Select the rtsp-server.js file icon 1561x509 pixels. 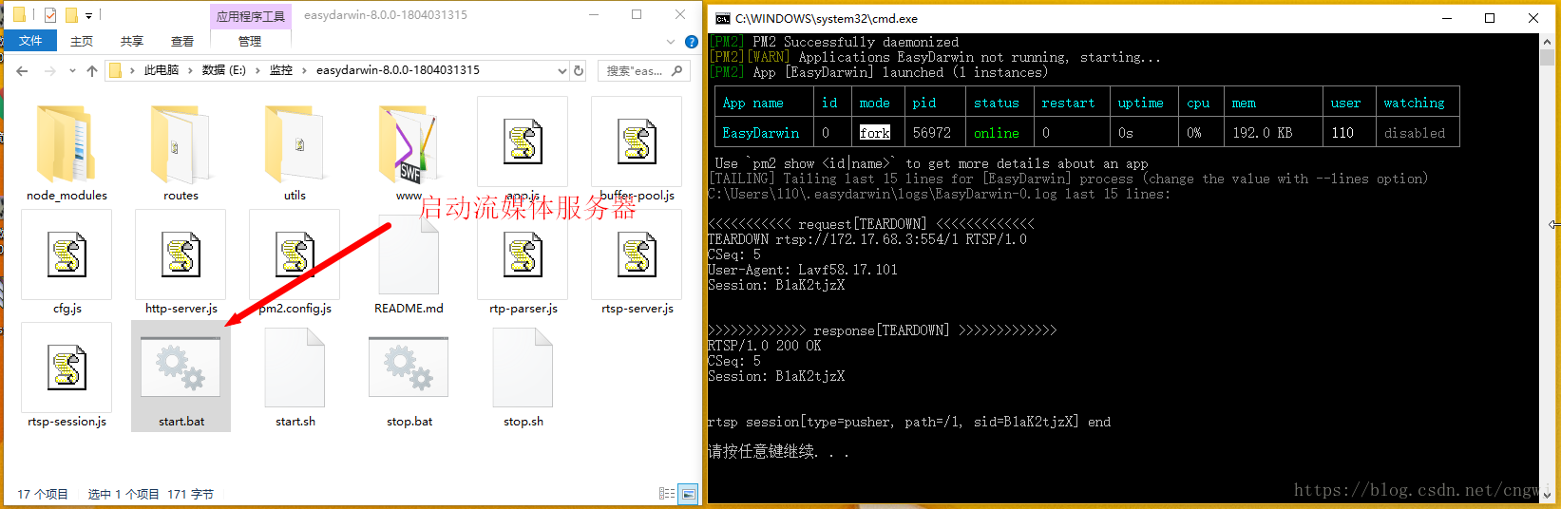pos(637,254)
